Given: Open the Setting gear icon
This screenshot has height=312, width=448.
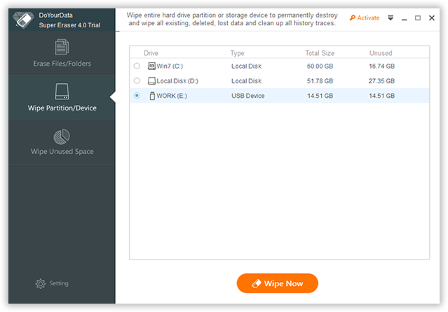Looking at the screenshot, I should point(40,283).
